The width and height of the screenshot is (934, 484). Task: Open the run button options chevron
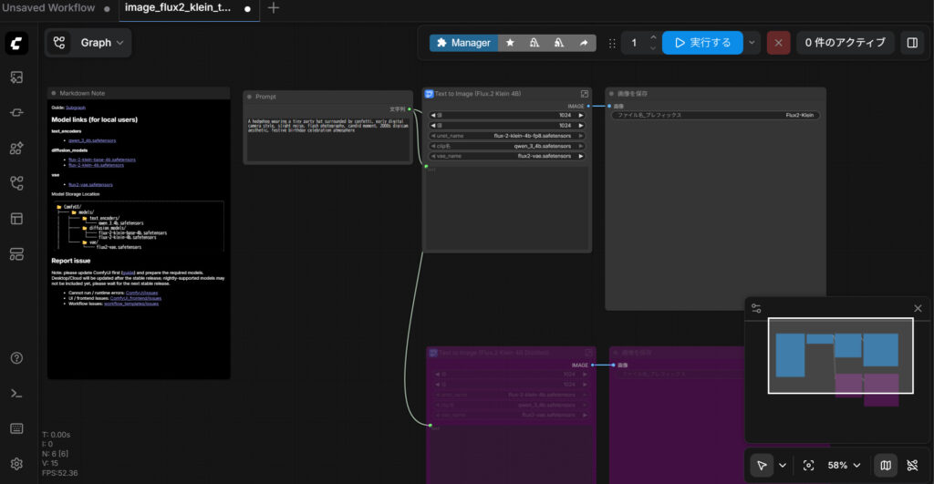pos(752,43)
